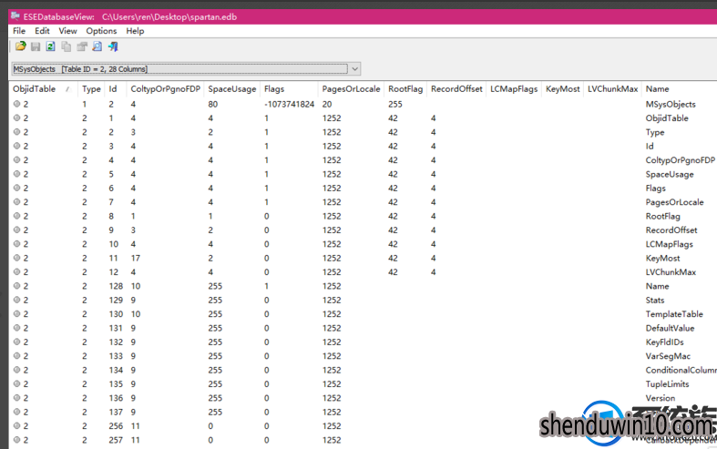Sort by the KeyMost column header
The image size is (717, 449).
point(562,88)
